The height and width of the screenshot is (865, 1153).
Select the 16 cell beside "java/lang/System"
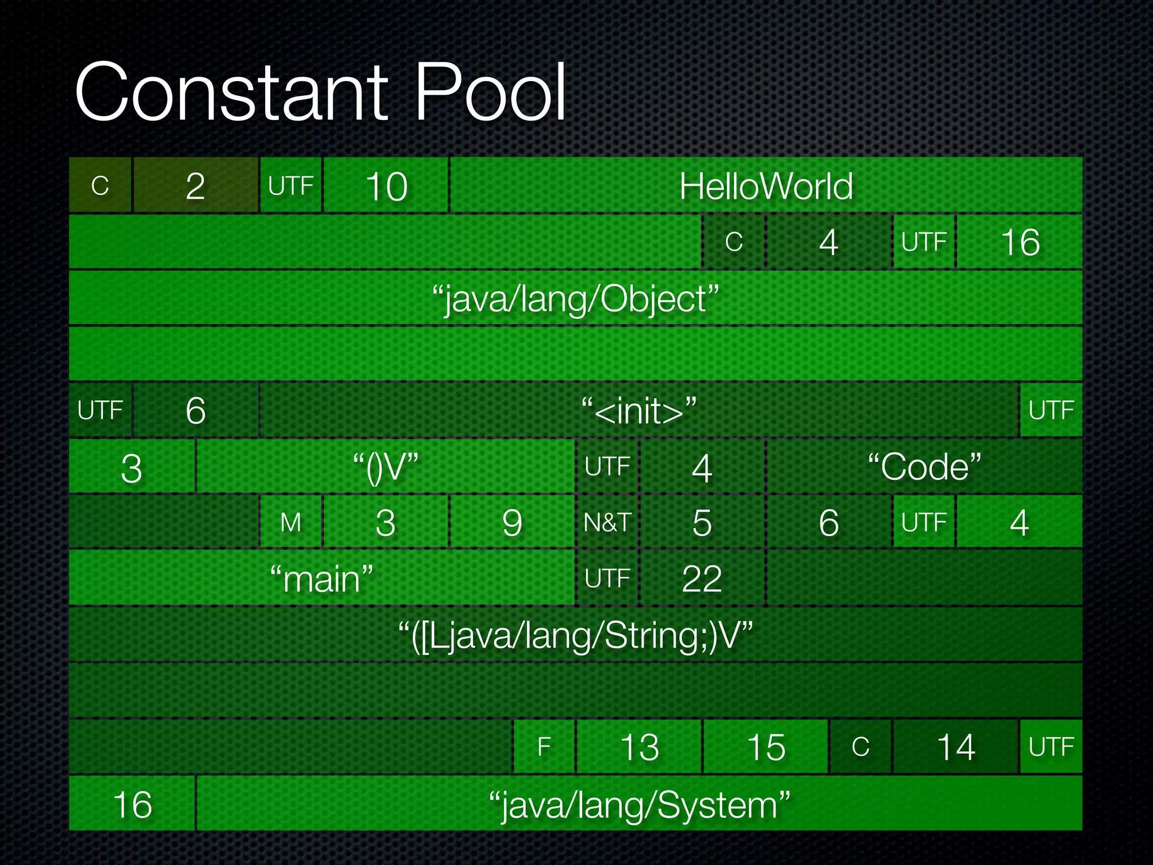(132, 803)
